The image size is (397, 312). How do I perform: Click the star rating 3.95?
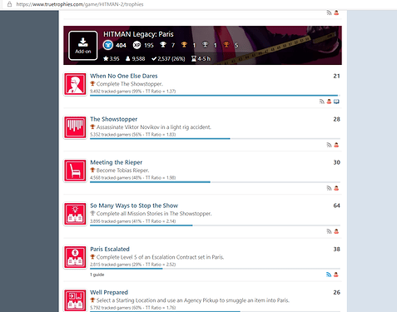[112, 59]
